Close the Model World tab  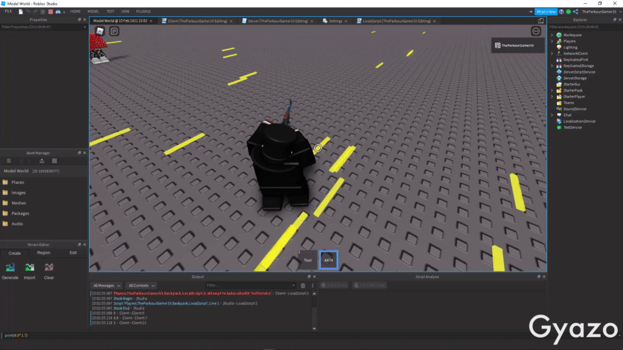point(151,21)
